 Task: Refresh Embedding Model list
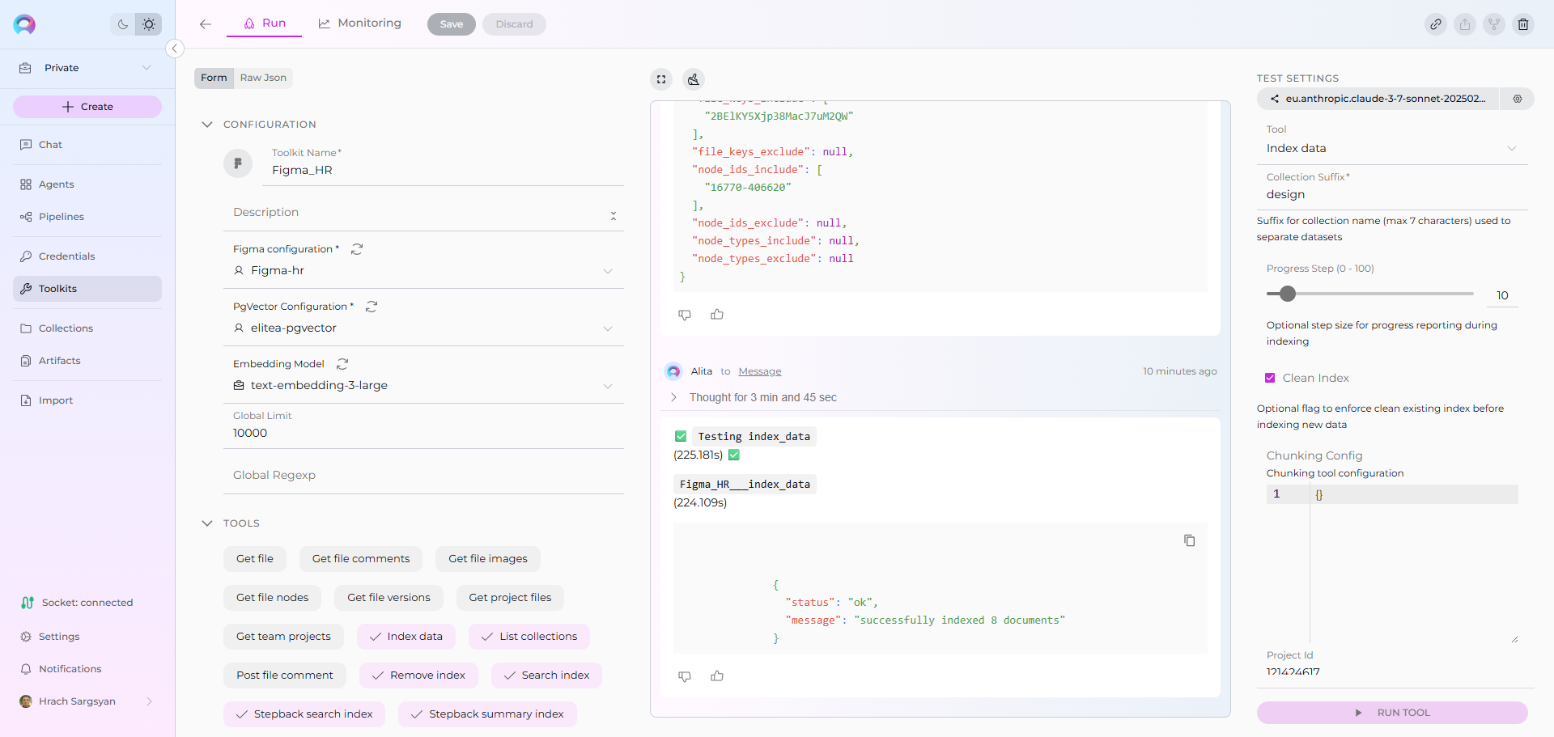pos(342,364)
